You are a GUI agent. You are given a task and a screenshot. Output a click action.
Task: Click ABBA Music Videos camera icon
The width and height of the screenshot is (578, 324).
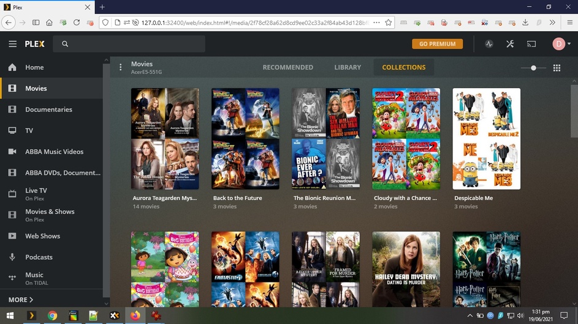(x=12, y=152)
